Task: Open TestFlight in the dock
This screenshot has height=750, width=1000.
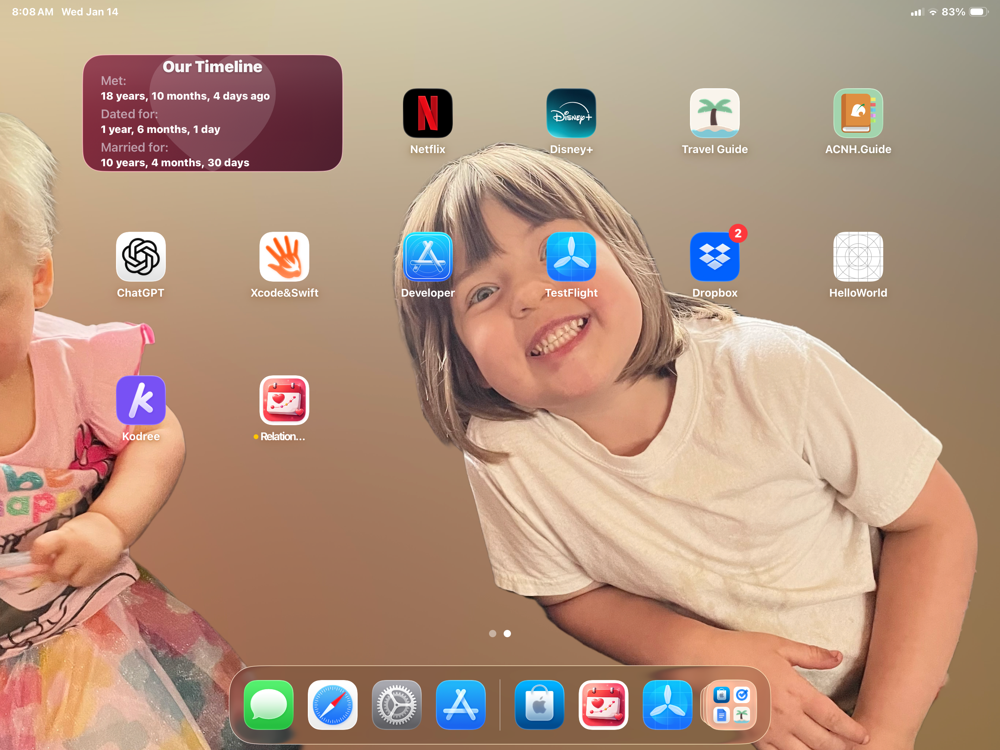Action: [x=667, y=705]
